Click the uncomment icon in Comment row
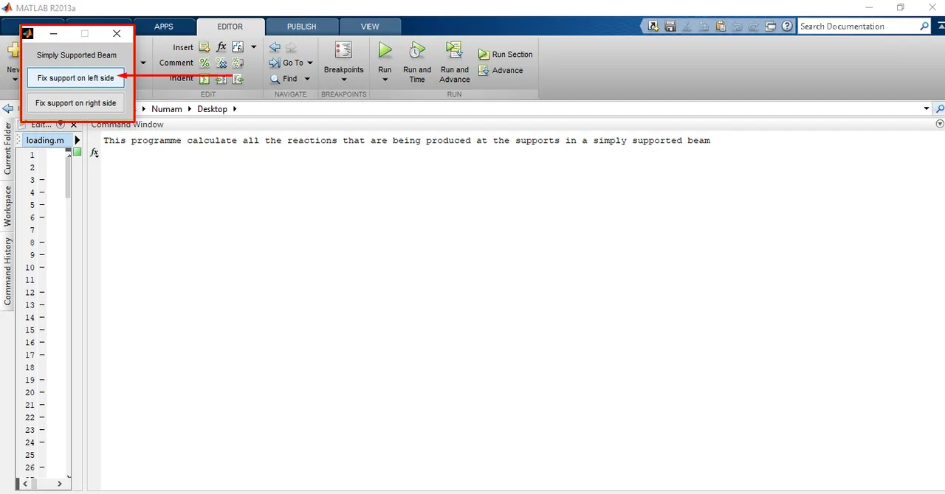The height and width of the screenshot is (494, 945). pyautogui.click(x=221, y=63)
